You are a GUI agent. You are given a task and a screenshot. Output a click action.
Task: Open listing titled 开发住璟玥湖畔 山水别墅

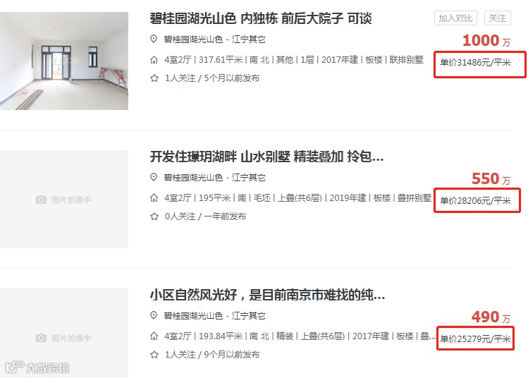coord(266,157)
